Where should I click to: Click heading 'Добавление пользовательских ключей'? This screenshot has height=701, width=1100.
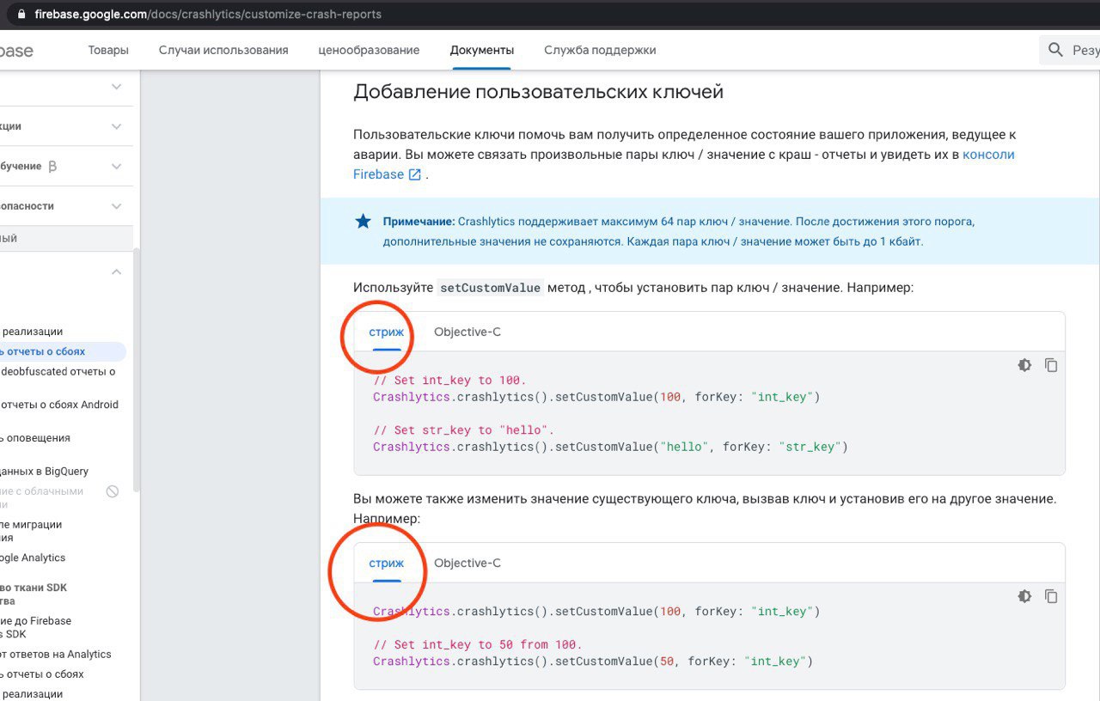coord(539,91)
